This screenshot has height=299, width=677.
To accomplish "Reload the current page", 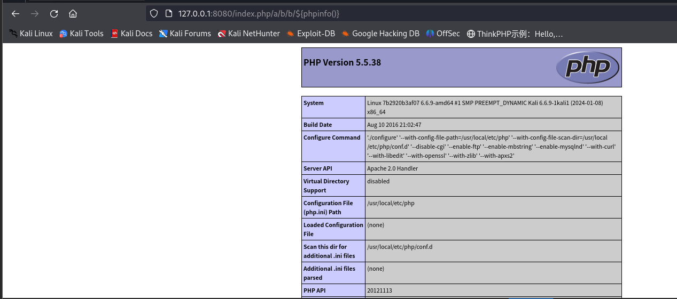I will (54, 14).
